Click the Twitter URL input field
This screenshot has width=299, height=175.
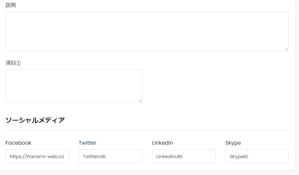[x=110, y=156]
